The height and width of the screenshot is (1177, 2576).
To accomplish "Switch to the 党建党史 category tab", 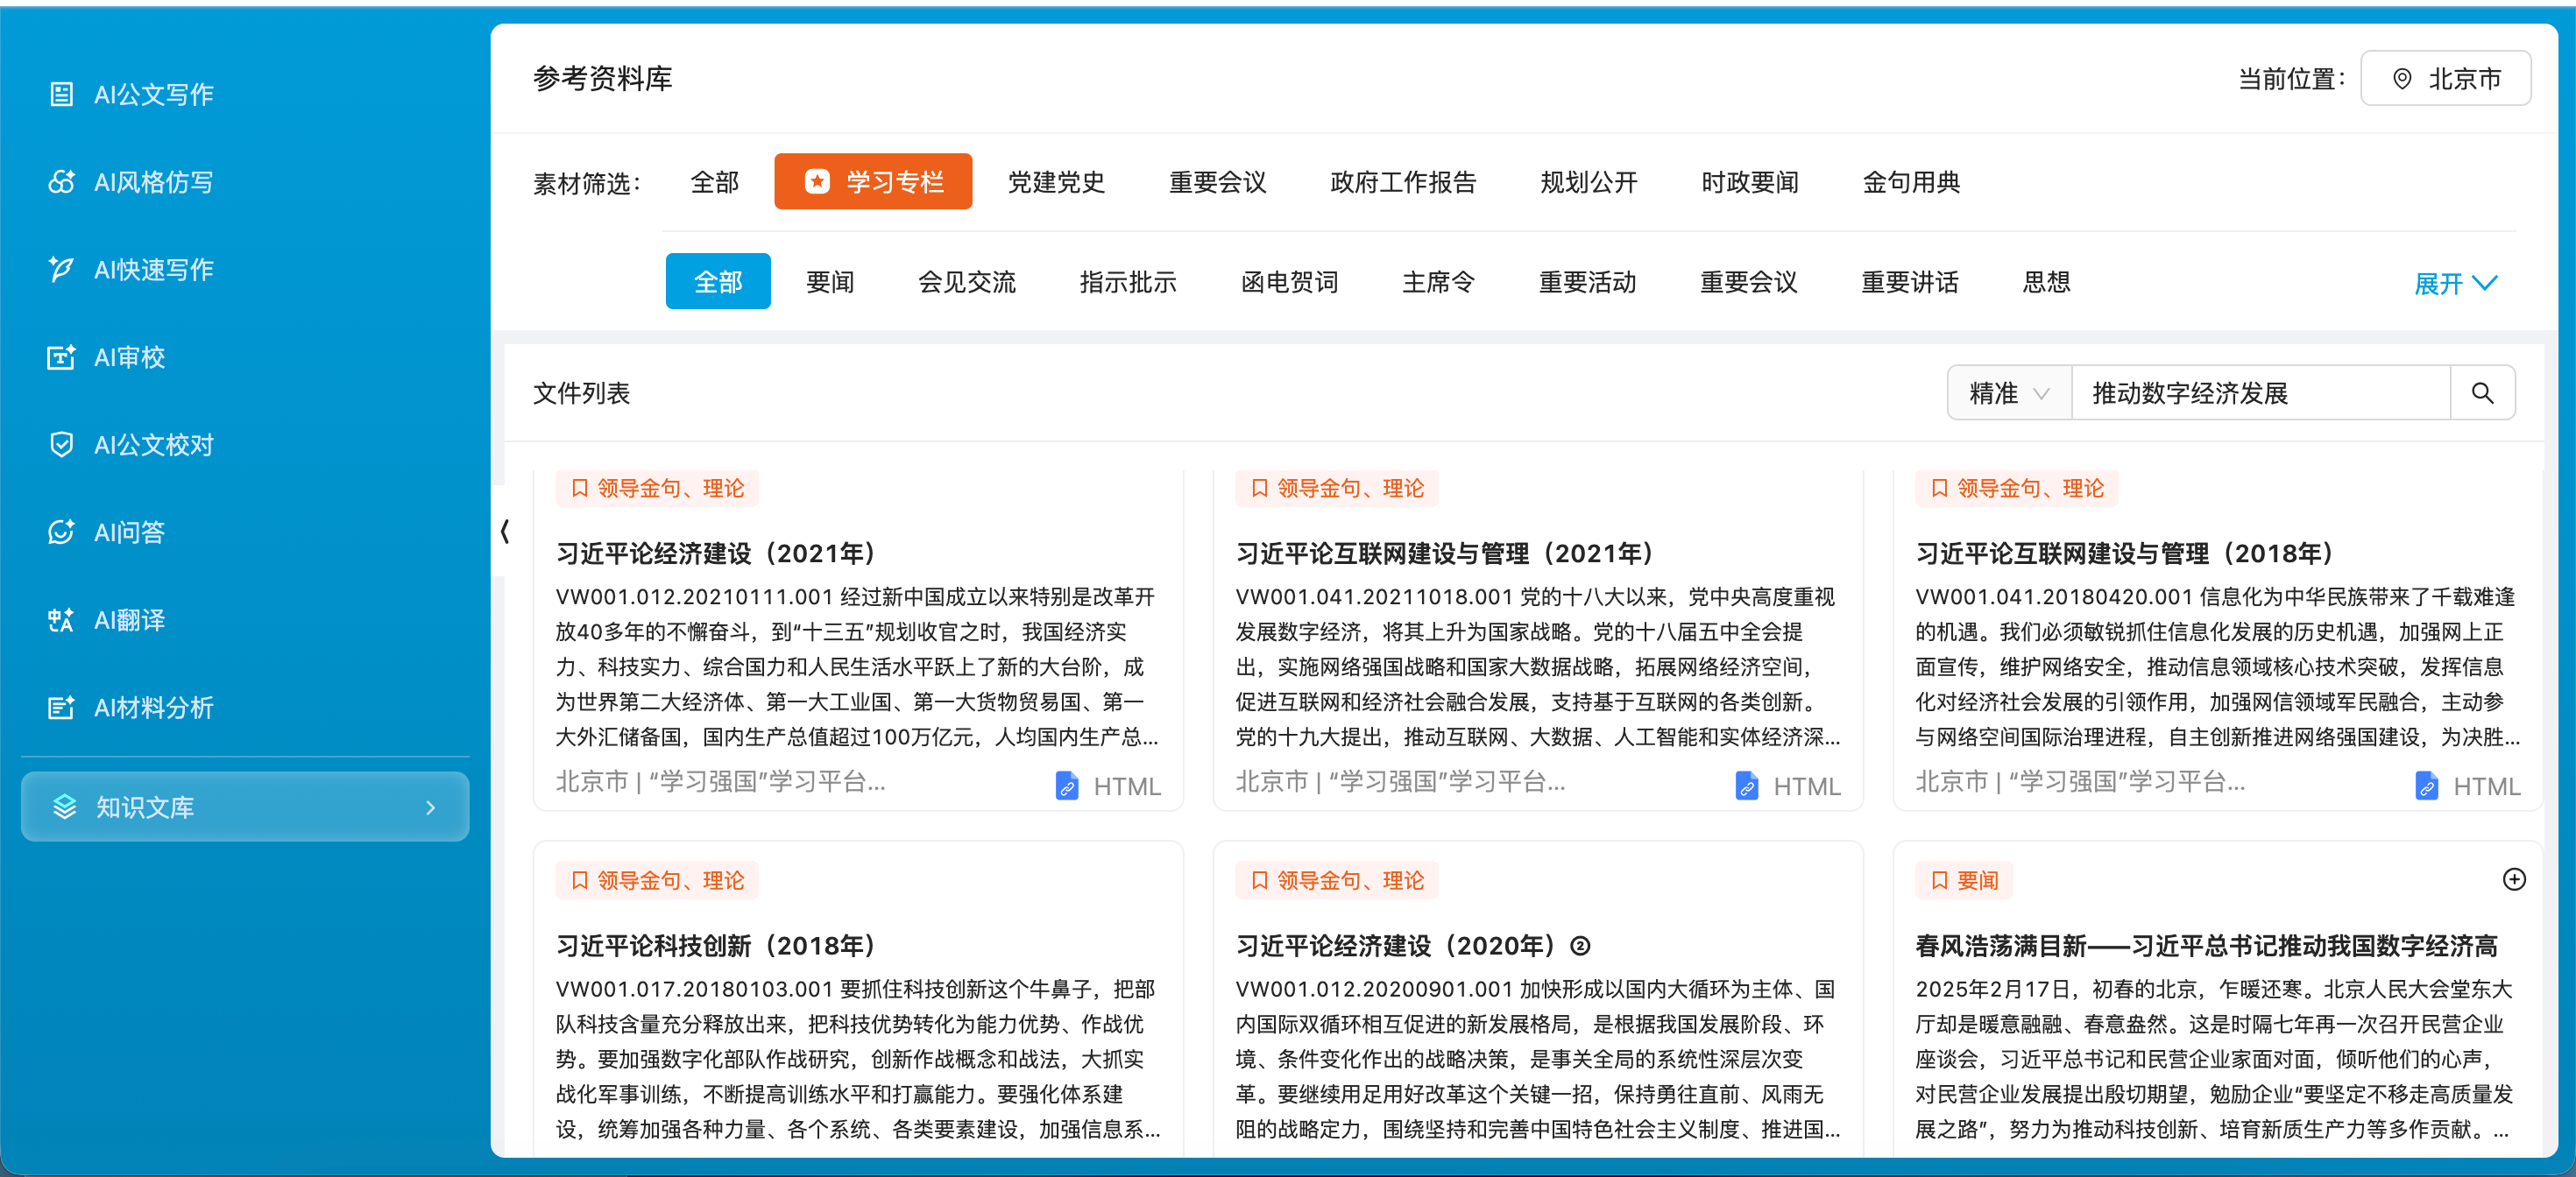I will (1056, 181).
